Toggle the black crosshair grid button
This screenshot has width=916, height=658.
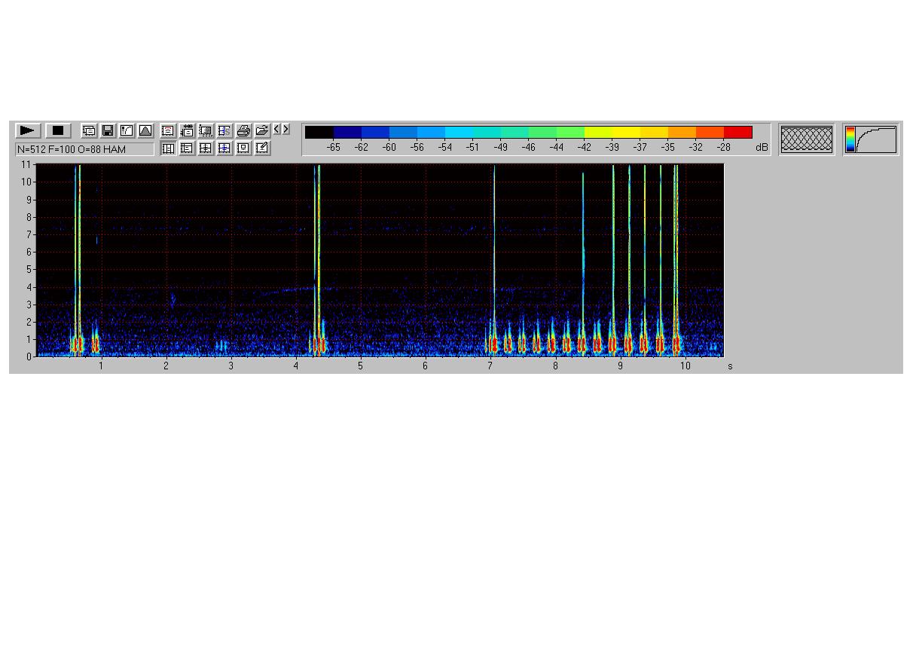(205, 148)
